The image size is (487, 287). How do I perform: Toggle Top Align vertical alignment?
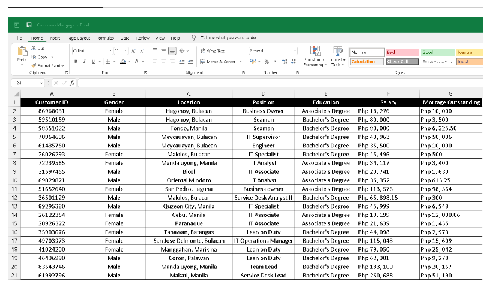coord(155,50)
